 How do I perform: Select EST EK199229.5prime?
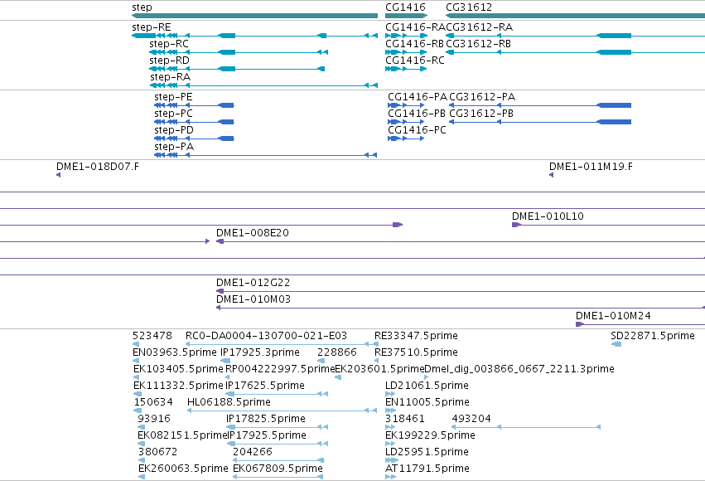coord(430,435)
